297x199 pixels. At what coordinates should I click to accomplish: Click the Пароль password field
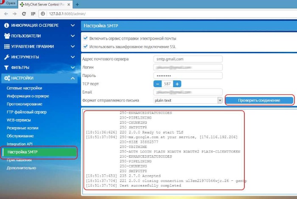[188, 76]
